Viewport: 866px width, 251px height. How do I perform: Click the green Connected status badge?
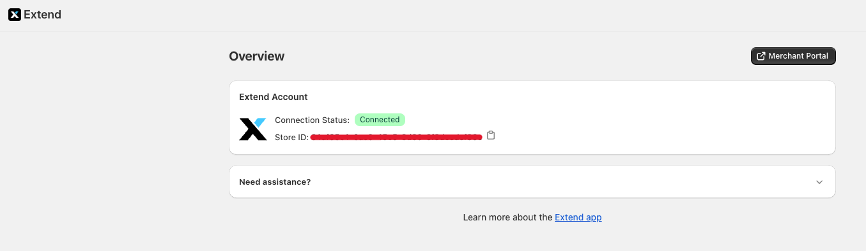click(380, 120)
